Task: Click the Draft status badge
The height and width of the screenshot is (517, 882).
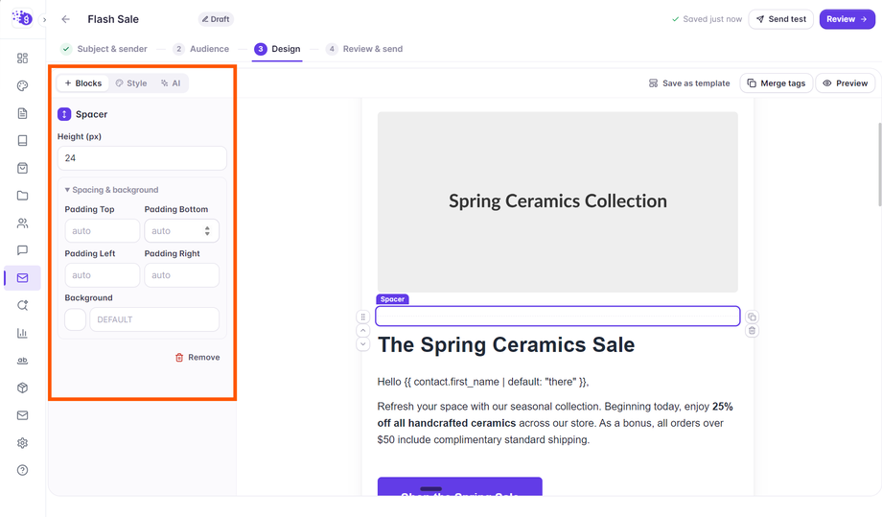Action: [216, 19]
